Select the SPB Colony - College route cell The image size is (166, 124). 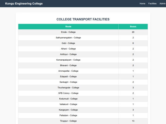(x=68, y=93)
